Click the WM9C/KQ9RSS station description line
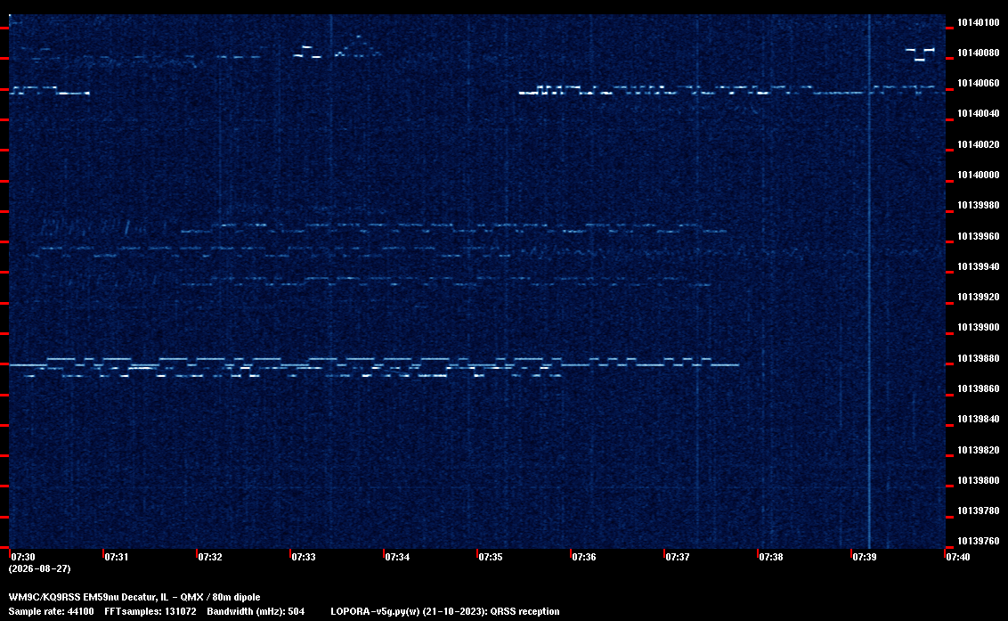The image size is (1008, 621). [x=134, y=597]
